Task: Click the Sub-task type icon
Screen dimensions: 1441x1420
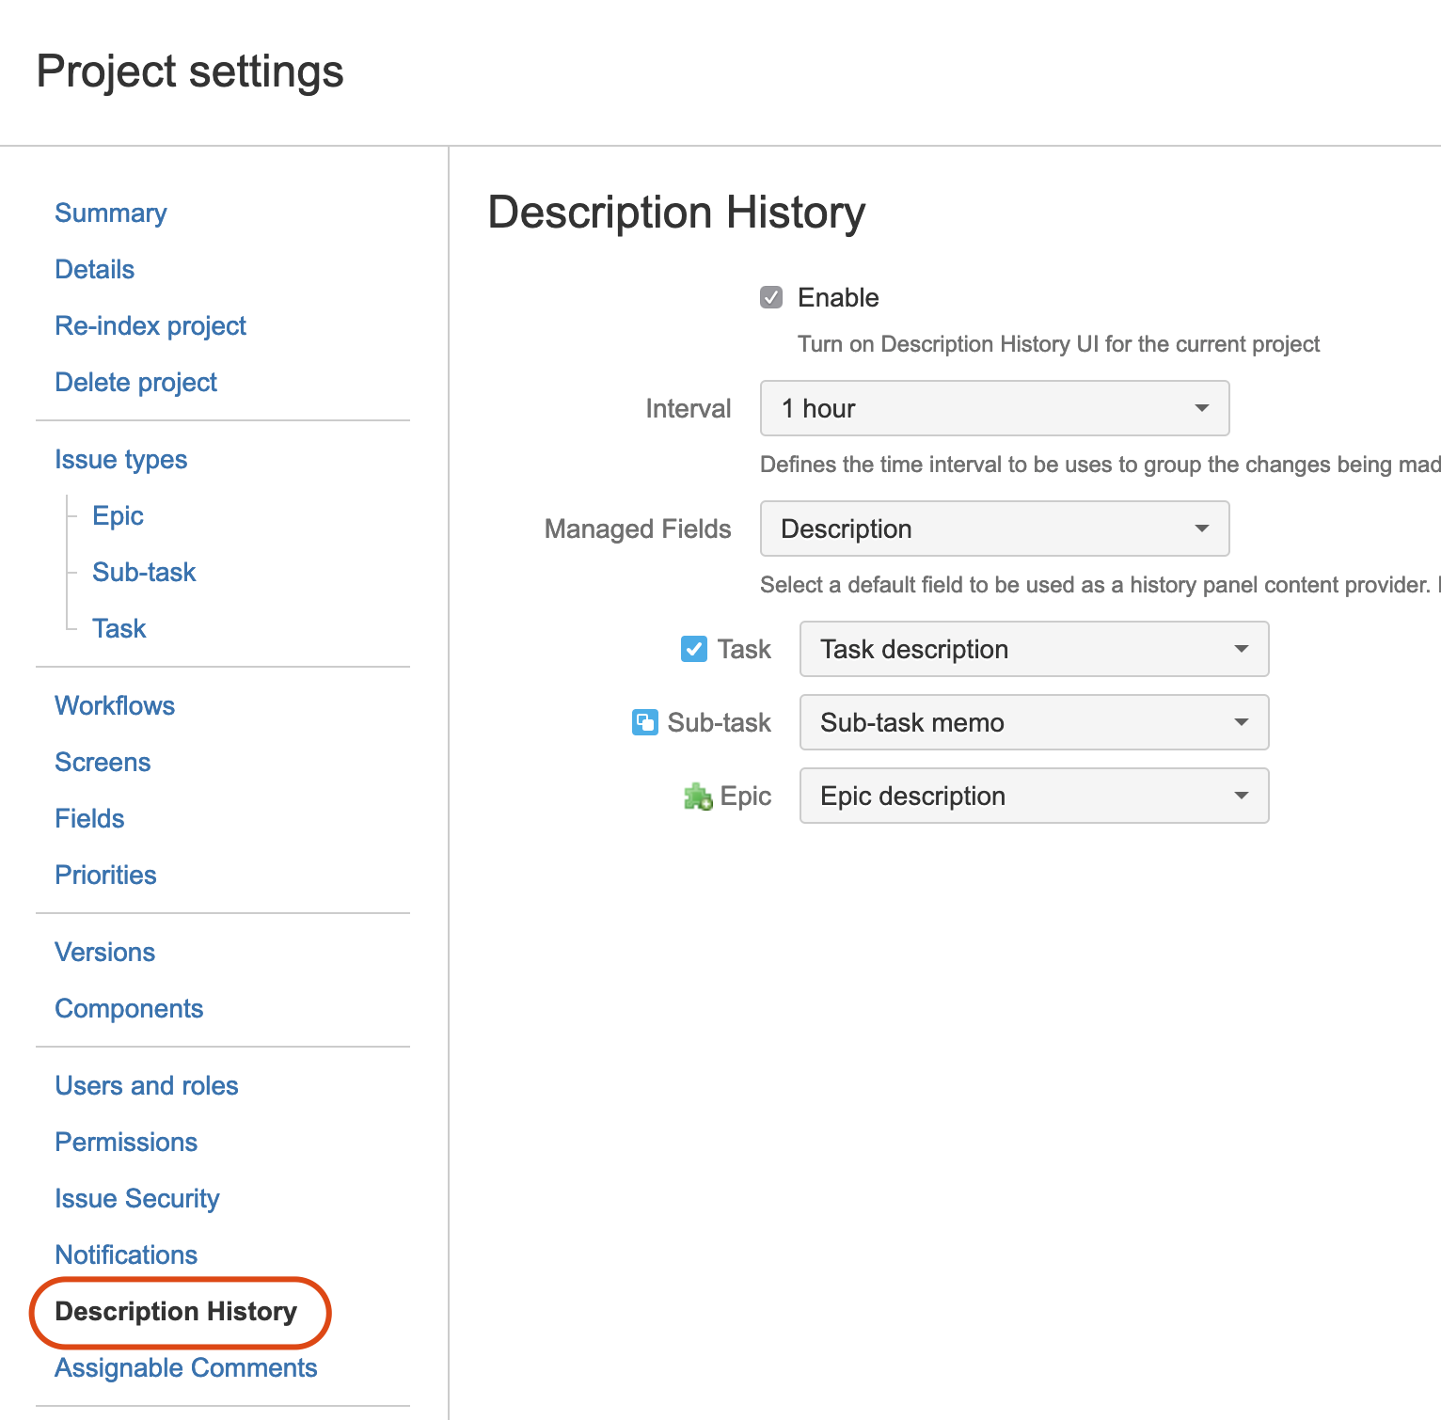Action: click(645, 722)
